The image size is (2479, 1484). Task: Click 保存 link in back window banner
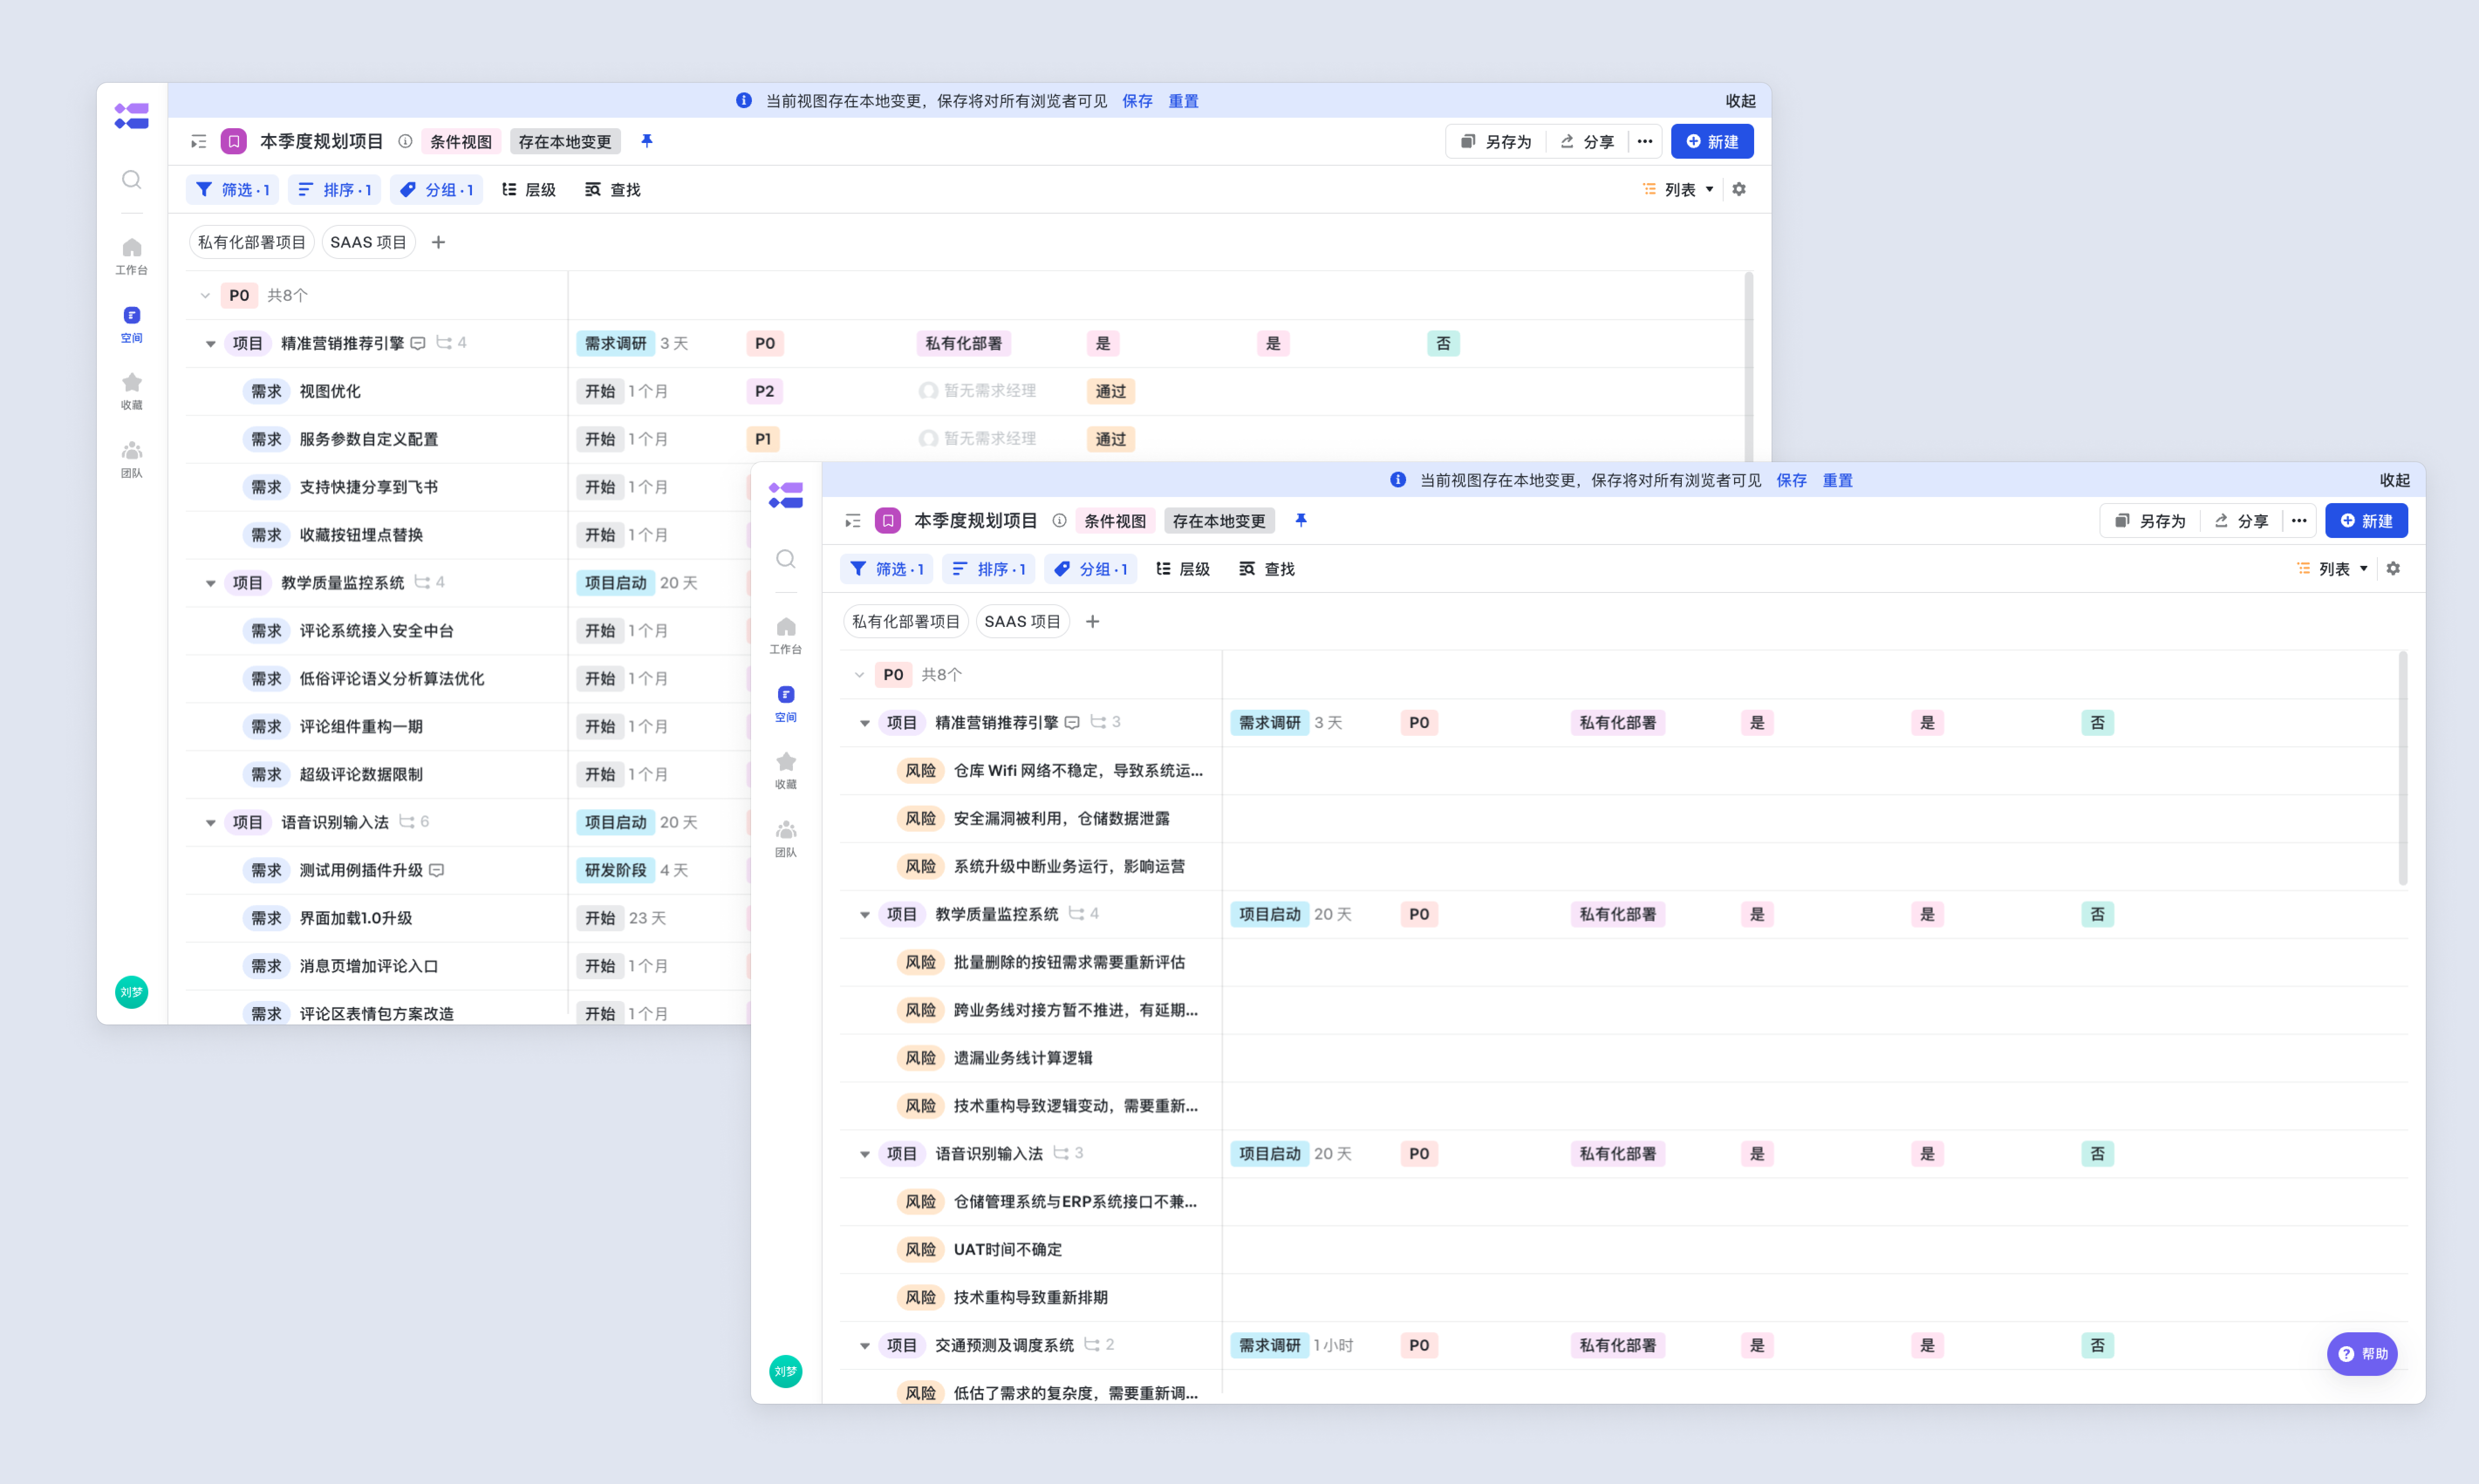pos(1137,101)
